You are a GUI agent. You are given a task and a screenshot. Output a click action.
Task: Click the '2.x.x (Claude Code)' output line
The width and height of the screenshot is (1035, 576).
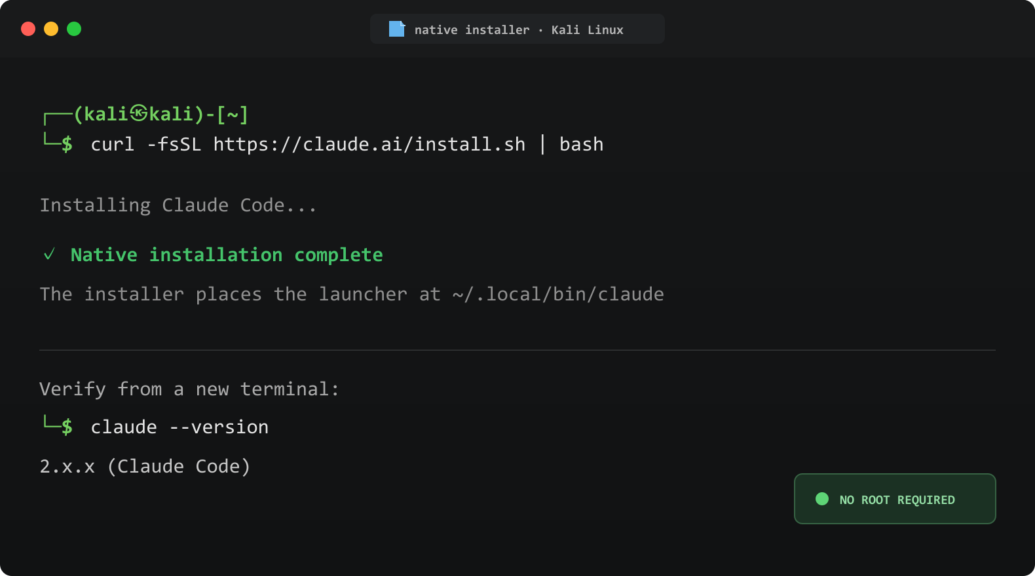(x=145, y=466)
